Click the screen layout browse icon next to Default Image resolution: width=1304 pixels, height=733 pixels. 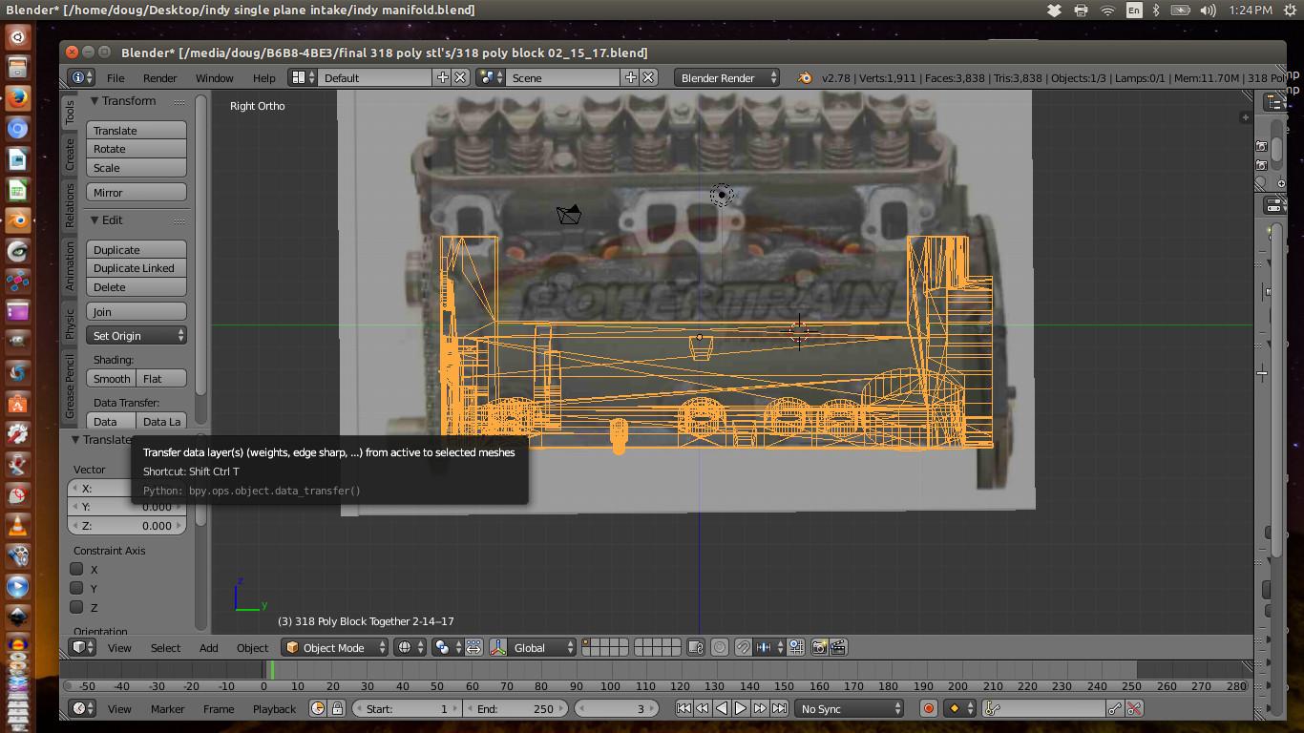pos(298,77)
